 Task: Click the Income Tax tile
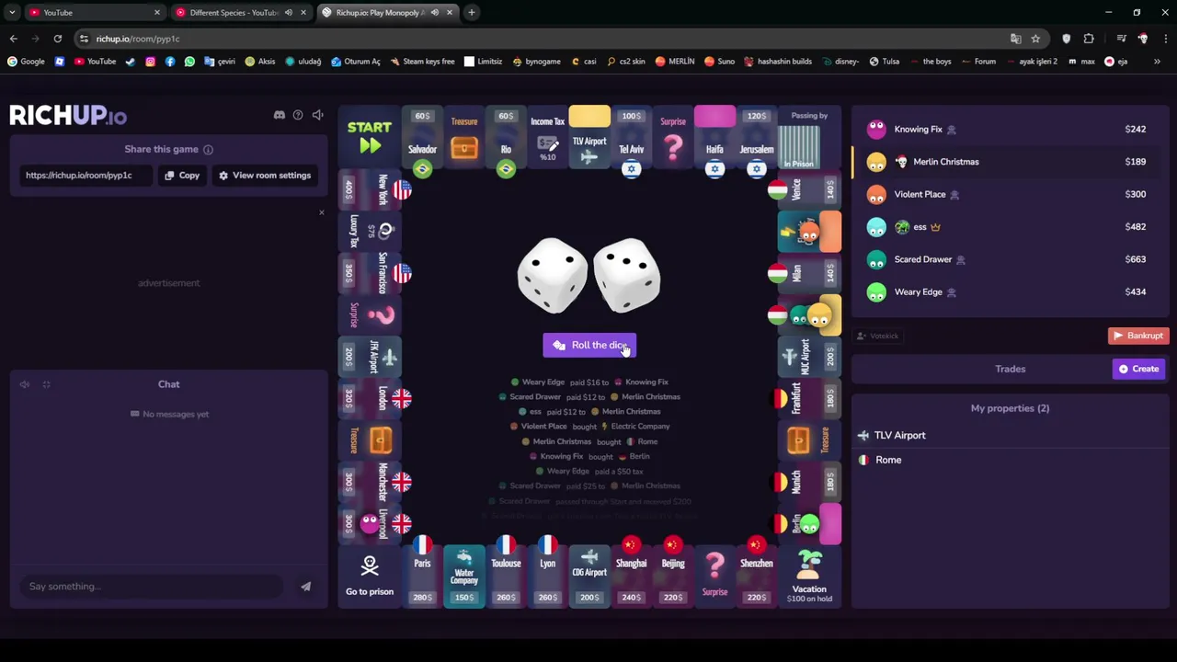tap(547, 139)
